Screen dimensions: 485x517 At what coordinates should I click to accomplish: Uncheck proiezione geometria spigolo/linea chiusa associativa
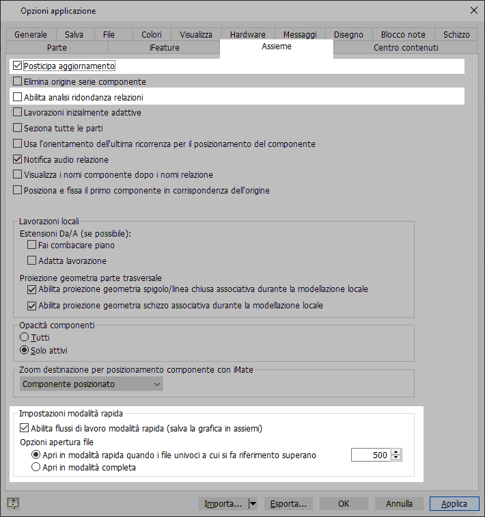tap(31, 289)
